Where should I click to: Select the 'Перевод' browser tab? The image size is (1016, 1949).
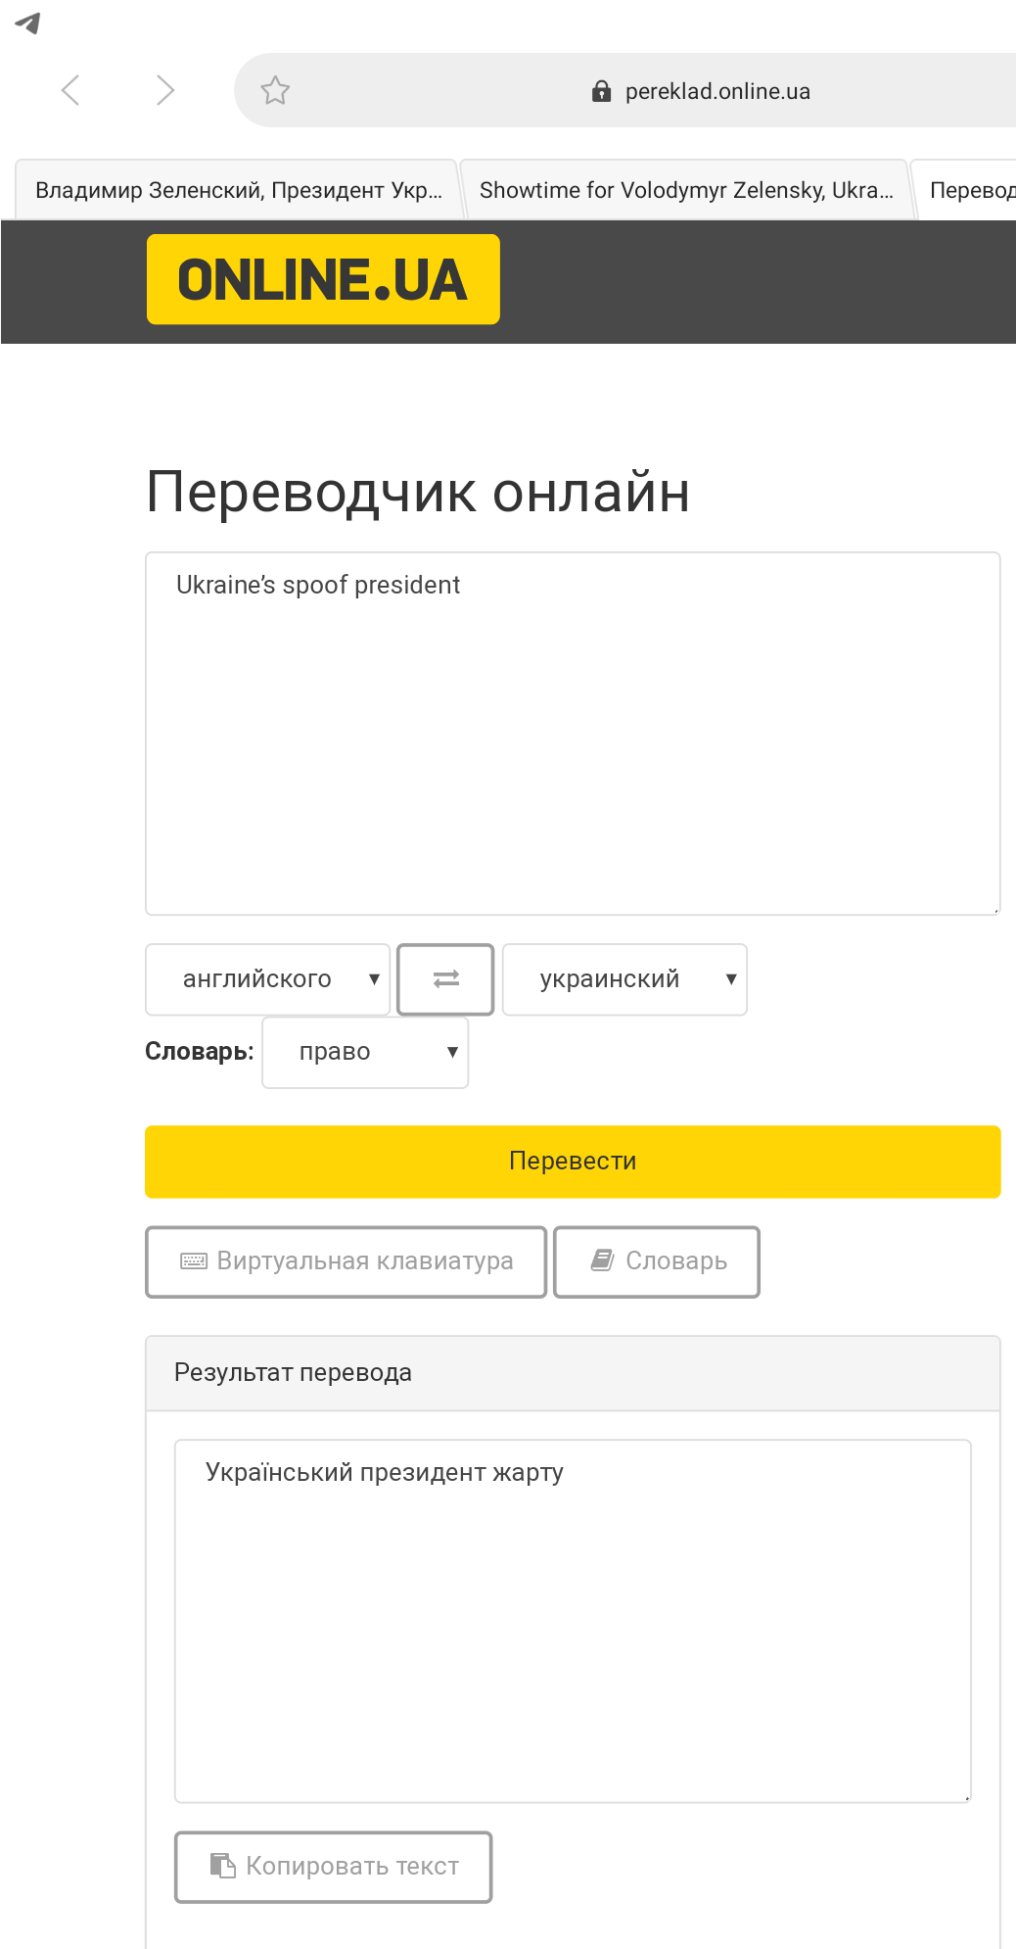(x=969, y=190)
